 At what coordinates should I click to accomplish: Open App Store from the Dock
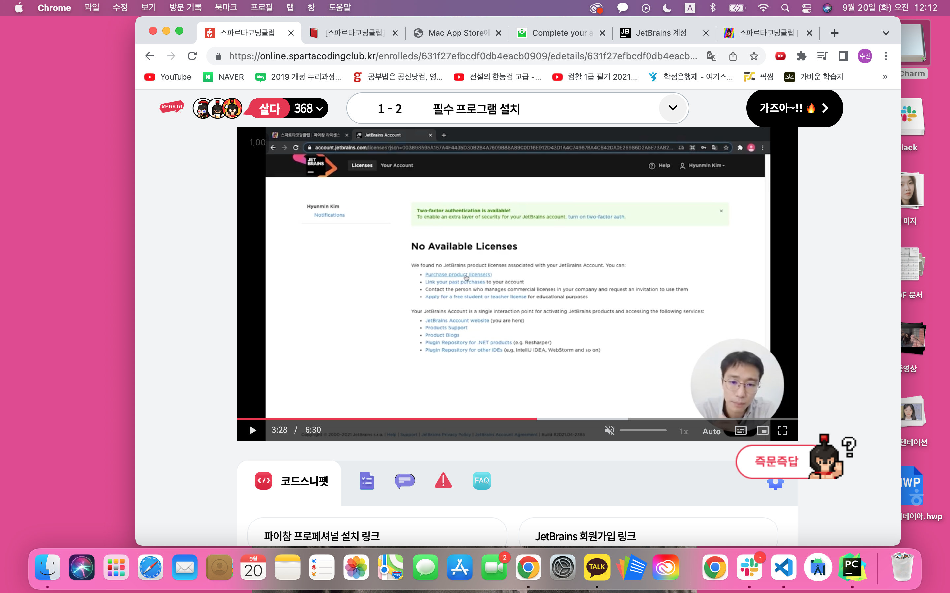(459, 567)
